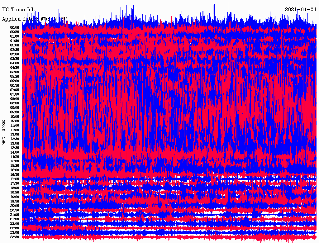This screenshot has height=243, width=319.
Task: Click the 10:00 time label
Action: (15, 117)
